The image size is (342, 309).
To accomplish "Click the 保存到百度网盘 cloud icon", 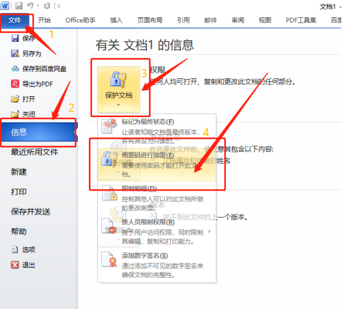I will (15, 68).
